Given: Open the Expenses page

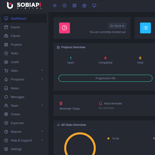Looking at the screenshot, I should coord(24,123).
